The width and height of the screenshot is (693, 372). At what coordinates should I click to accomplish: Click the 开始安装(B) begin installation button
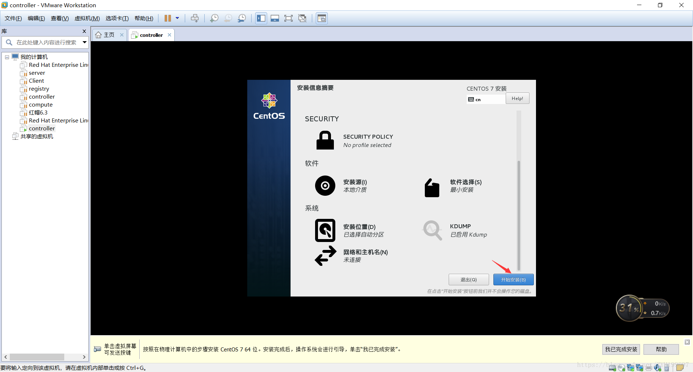pos(513,280)
